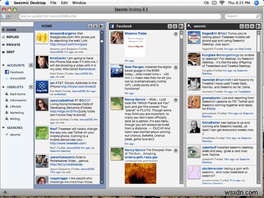Screen dimensions: 264x198
Task: Click the JessicaGottlieb username
Action: 62,100
